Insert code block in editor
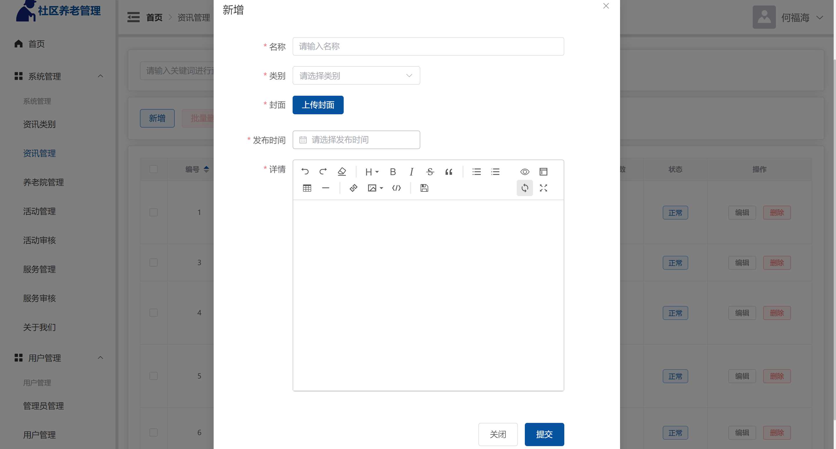 (x=396, y=188)
